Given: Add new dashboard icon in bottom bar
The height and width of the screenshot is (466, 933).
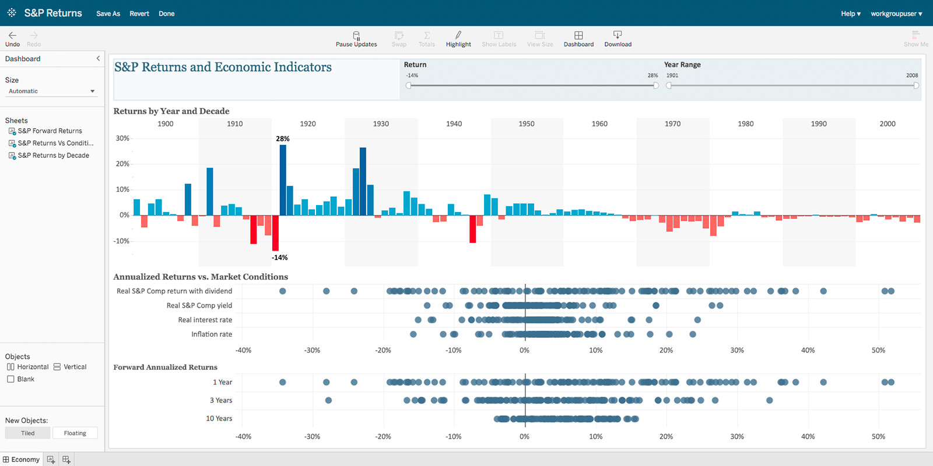Looking at the screenshot, I should 66,460.
